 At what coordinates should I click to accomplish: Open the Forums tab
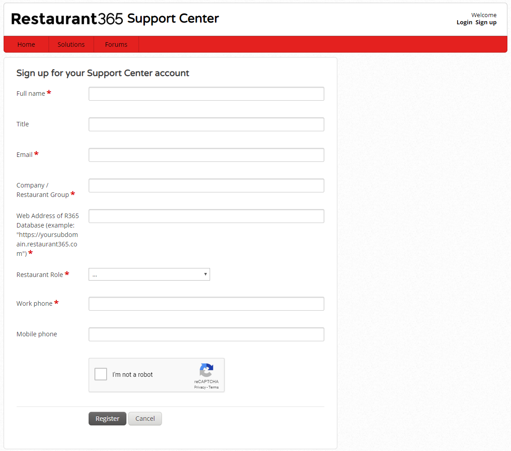click(x=116, y=45)
